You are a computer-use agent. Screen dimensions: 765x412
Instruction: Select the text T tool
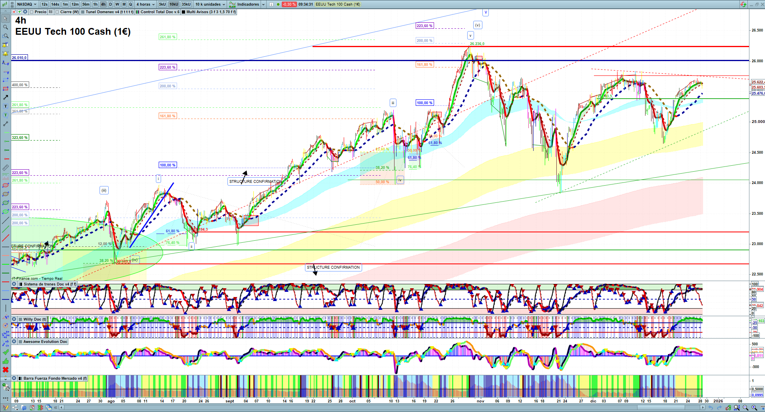tap(6, 106)
